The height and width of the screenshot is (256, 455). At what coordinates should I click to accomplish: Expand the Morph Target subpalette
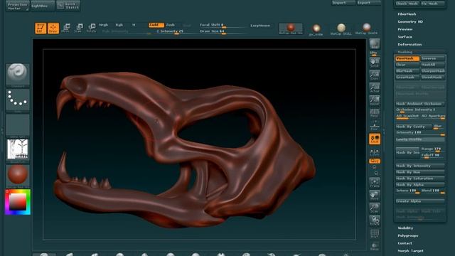tap(410, 251)
